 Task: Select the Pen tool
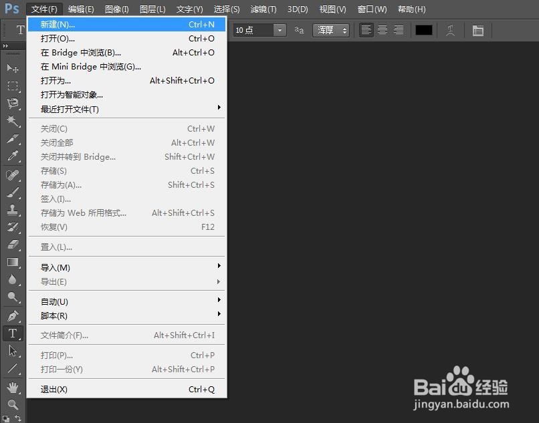[13, 315]
